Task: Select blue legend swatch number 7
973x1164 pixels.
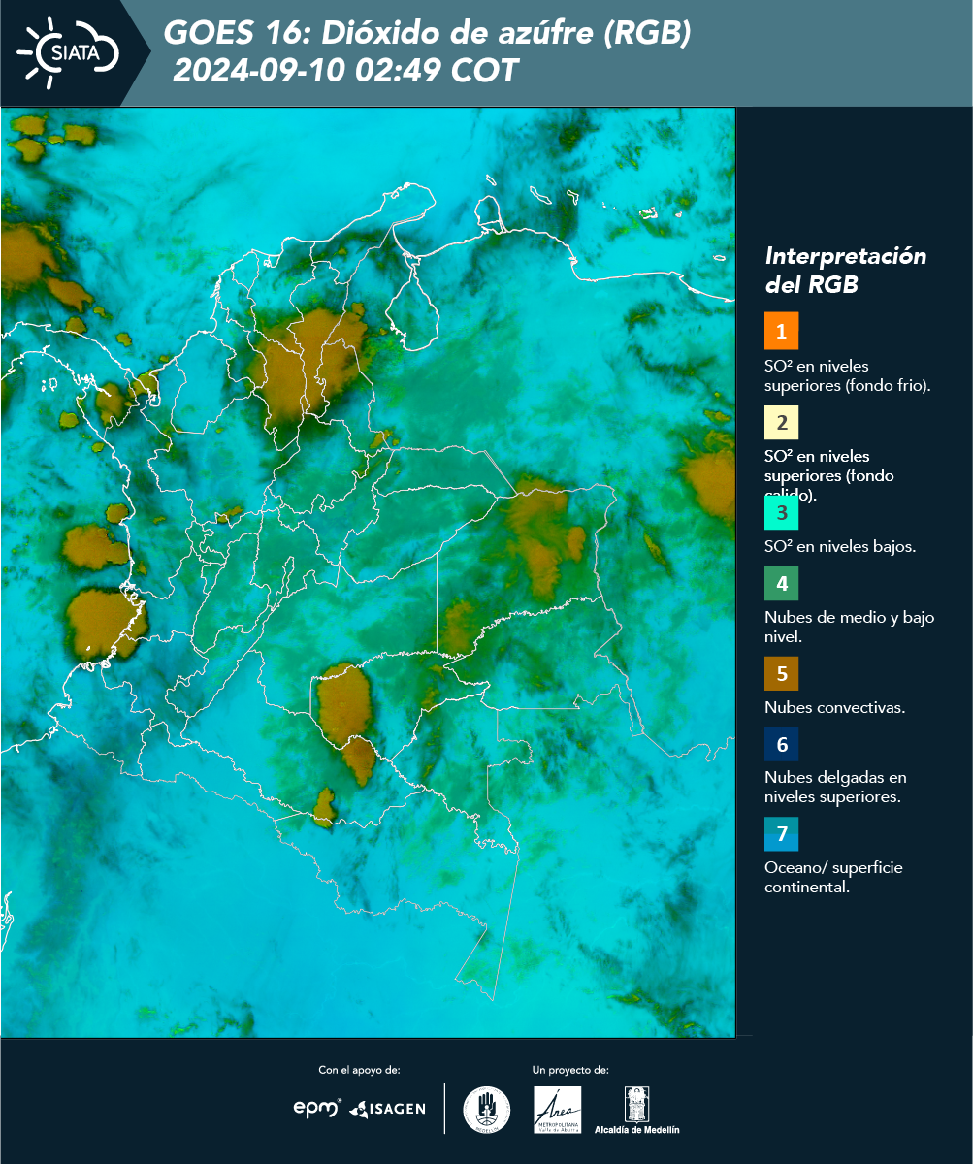Action: [x=781, y=834]
